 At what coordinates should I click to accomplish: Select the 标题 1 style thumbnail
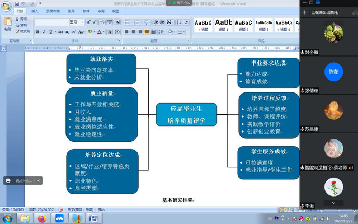point(223,25)
